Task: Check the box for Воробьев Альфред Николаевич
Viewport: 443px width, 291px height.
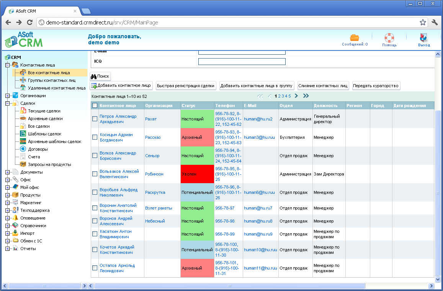Action: point(95,192)
